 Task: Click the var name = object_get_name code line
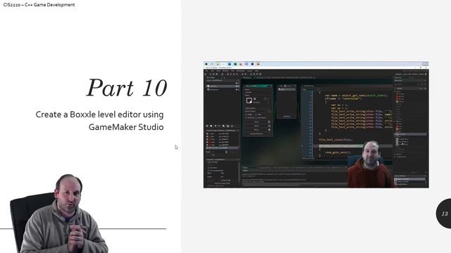(356, 96)
